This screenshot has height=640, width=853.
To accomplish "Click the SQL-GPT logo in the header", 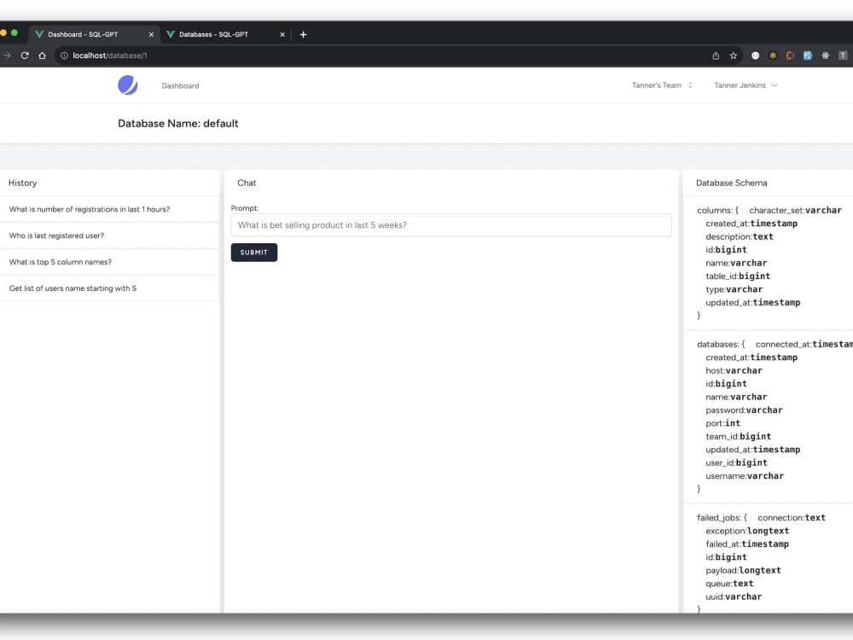I will pos(128,85).
